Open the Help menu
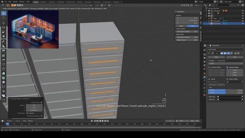The width and height of the screenshot is (245, 138). [x=28, y=2]
